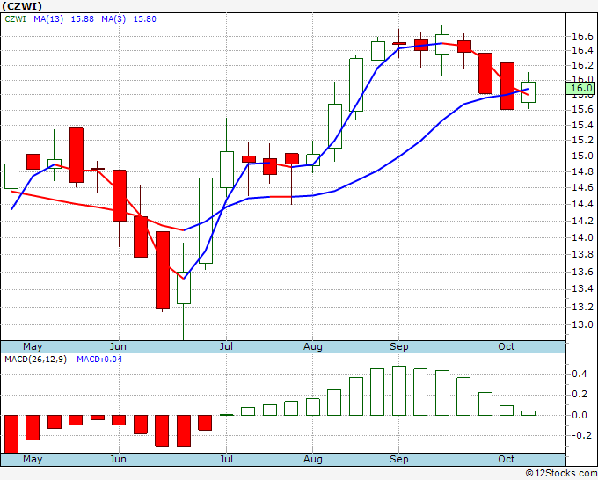This screenshot has width=598, height=480.
Task: Select the 13.4 price axis label
Action: click(x=582, y=289)
